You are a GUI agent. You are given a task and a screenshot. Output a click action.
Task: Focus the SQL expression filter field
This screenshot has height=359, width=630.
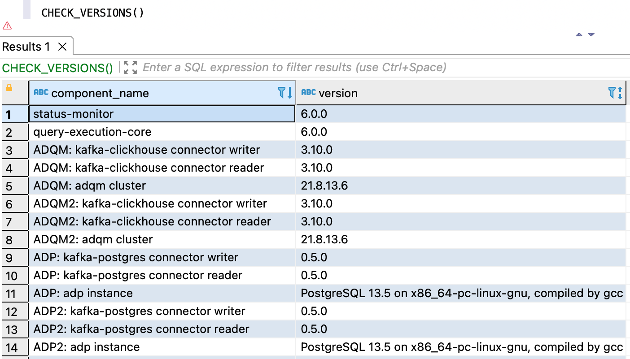coord(294,68)
